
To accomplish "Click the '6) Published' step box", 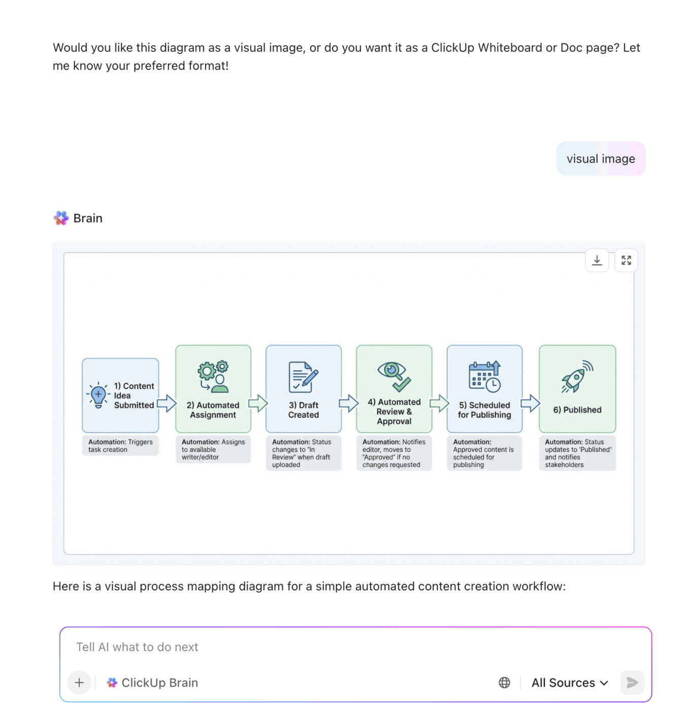I will pos(577,409).
